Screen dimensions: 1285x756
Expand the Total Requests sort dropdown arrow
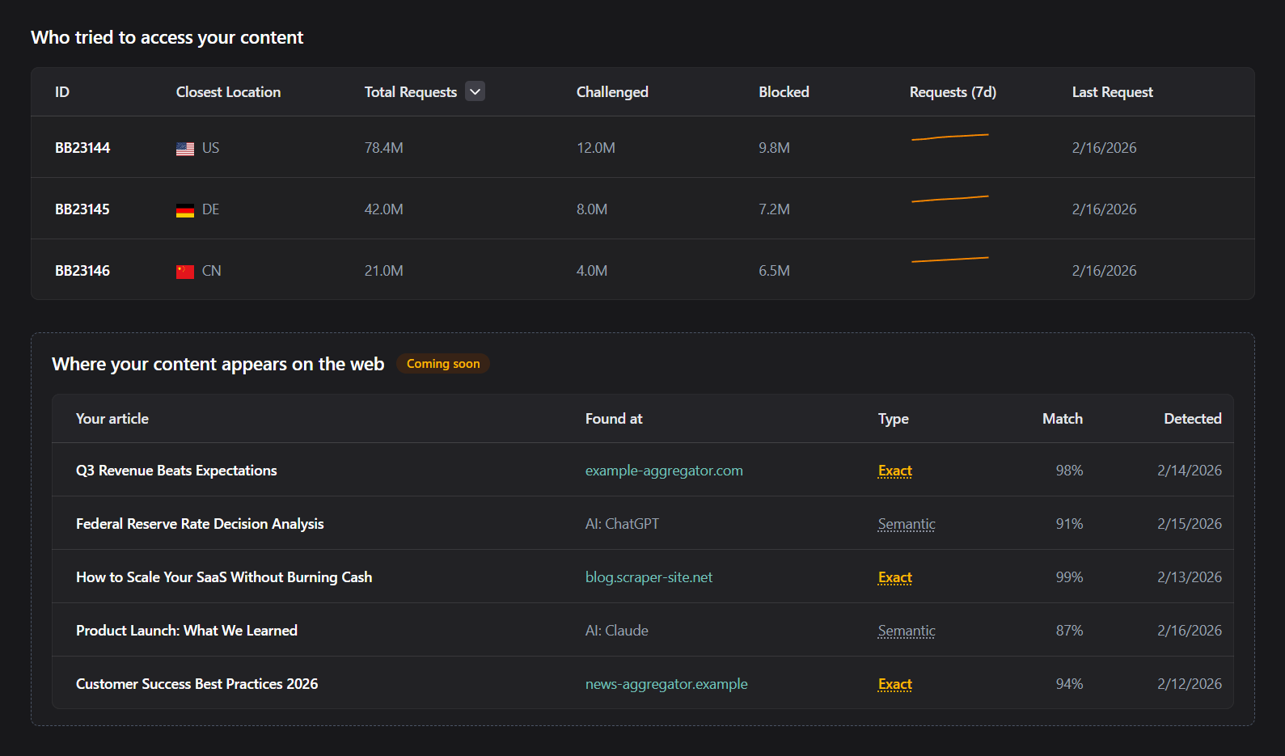(476, 91)
